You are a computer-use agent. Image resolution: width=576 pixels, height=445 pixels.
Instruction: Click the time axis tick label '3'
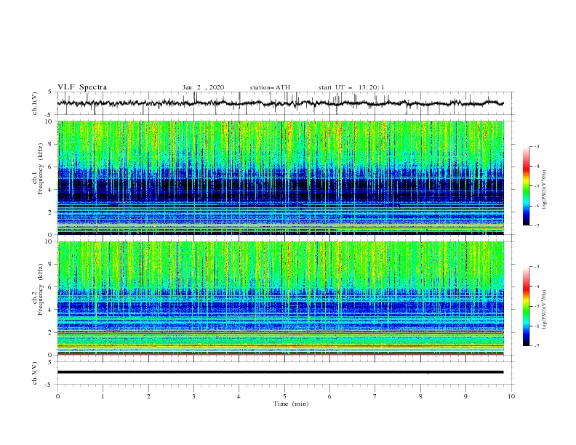point(193,396)
